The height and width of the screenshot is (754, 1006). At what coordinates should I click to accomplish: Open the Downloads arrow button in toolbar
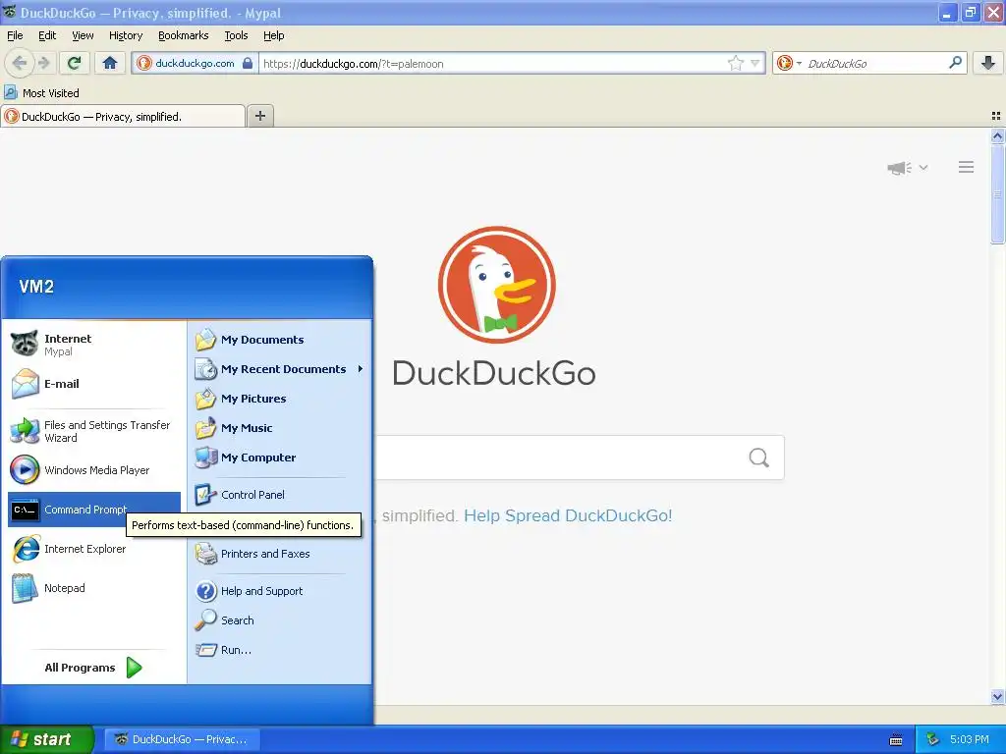click(x=988, y=63)
